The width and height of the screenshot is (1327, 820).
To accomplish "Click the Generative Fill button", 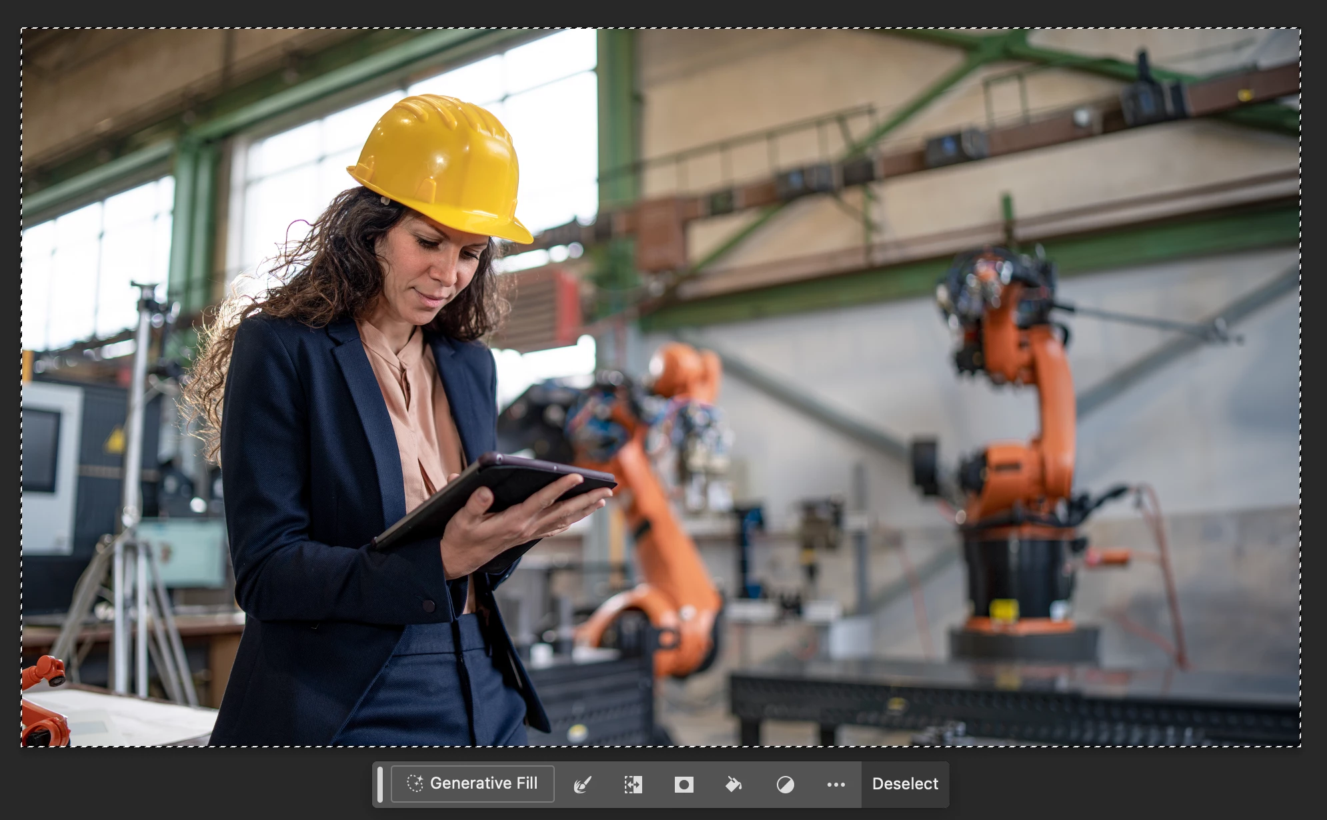I will point(472,783).
